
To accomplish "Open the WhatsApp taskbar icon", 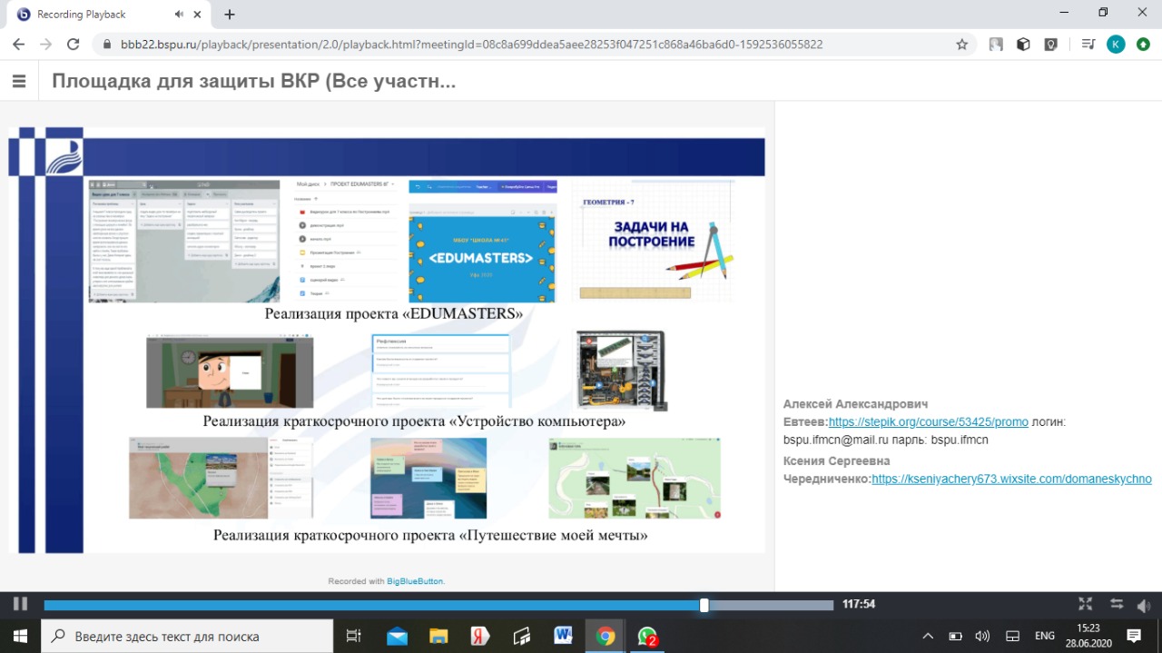I will (x=647, y=636).
